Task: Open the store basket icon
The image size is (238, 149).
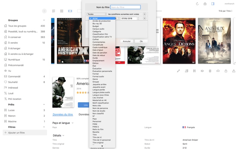Action: click(205, 4)
